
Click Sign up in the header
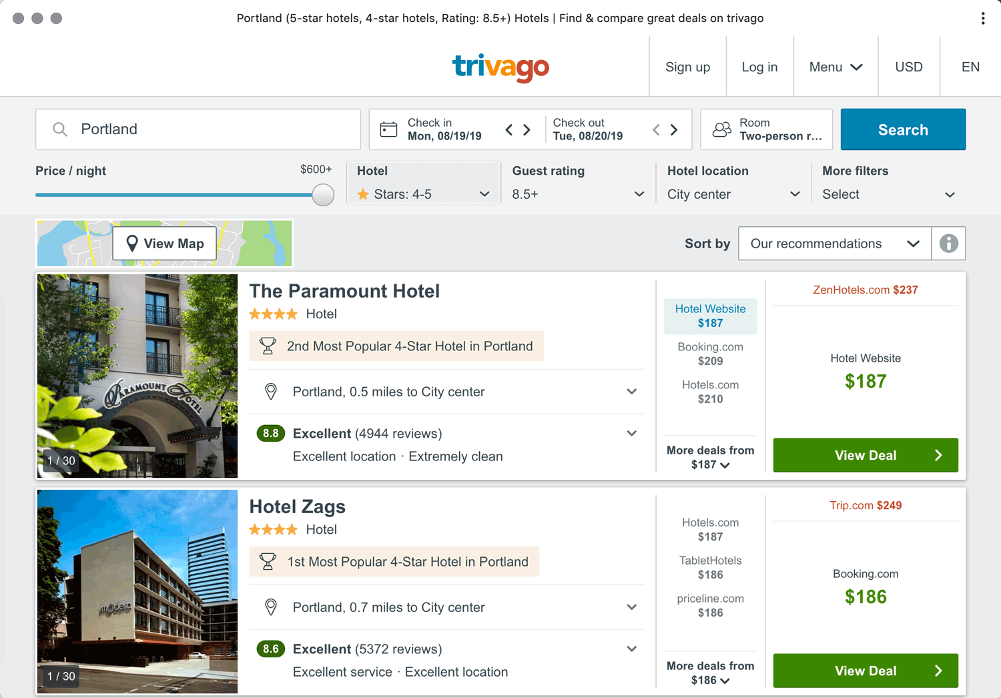[x=687, y=67]
